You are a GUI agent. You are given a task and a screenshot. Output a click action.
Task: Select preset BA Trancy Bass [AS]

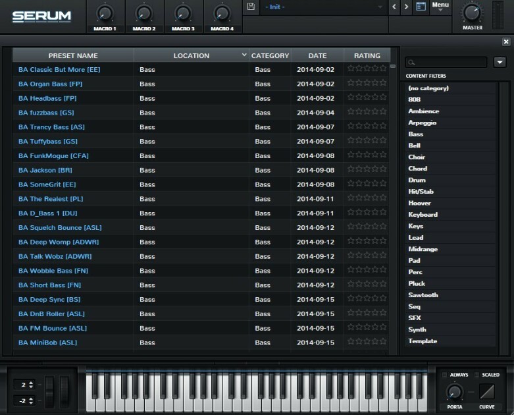click(51, 127)
